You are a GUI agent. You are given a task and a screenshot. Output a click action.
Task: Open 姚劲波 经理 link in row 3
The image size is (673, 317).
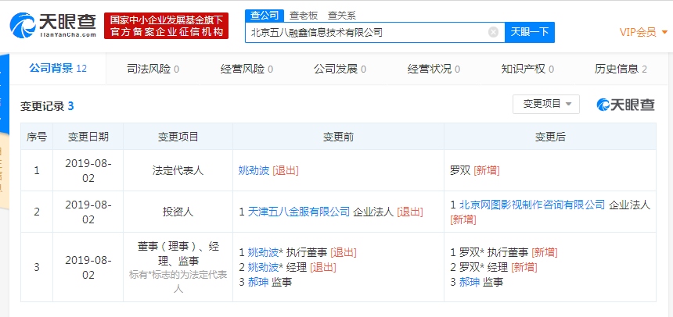pos(263,267)
